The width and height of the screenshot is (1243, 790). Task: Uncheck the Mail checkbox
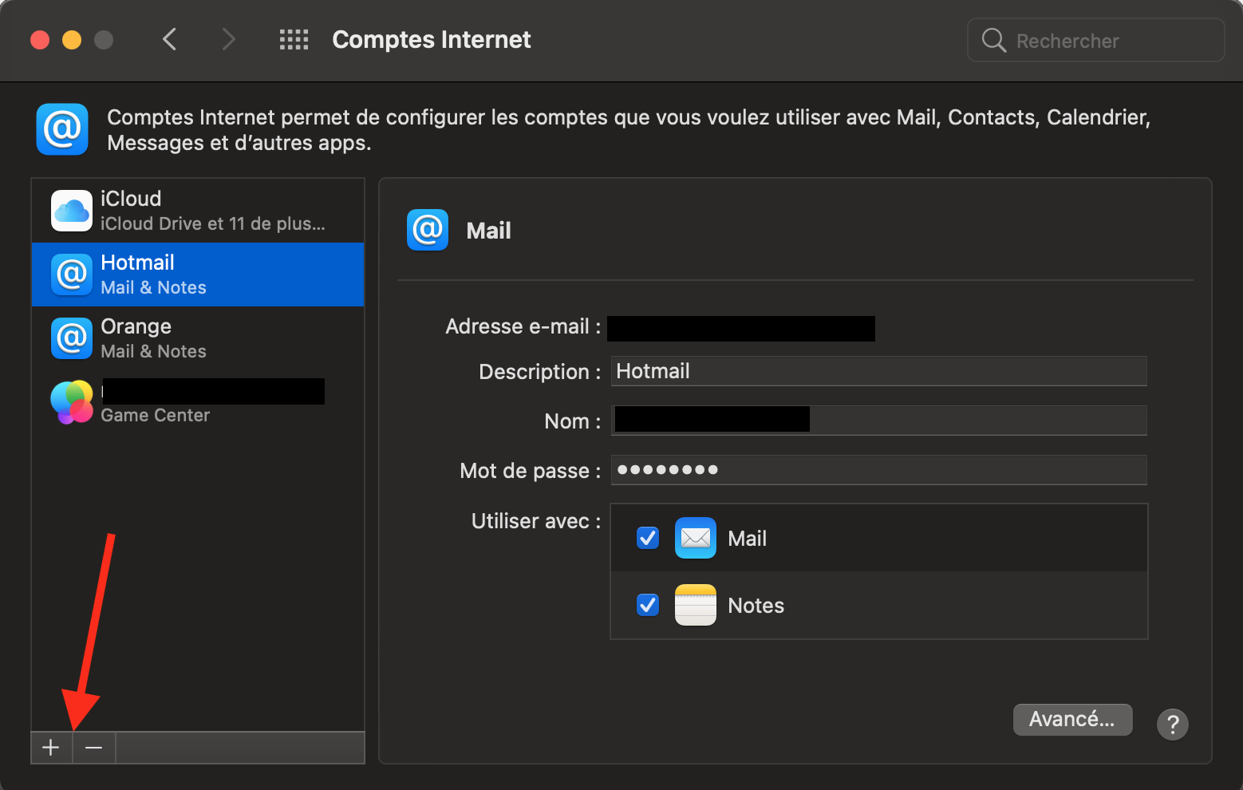pos(648,539)
